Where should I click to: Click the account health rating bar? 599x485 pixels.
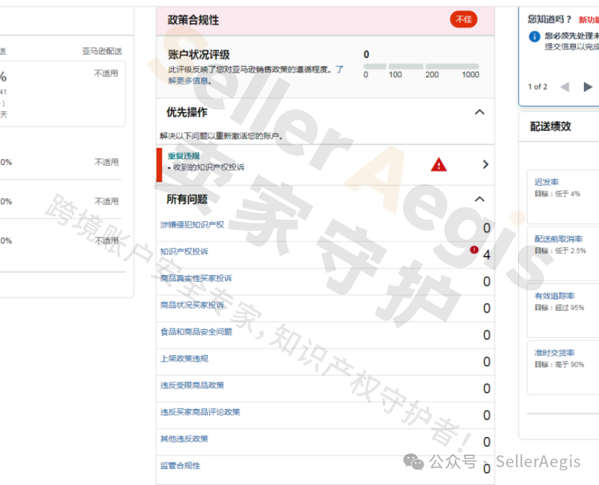pos(421,66)
